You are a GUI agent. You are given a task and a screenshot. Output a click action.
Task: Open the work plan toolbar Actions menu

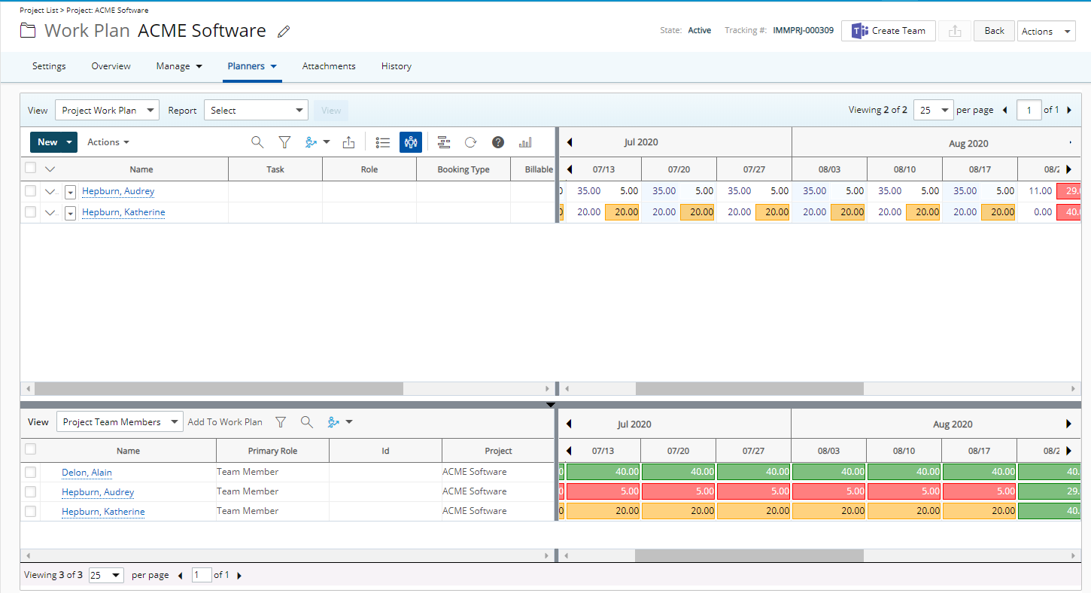point(108,142)
